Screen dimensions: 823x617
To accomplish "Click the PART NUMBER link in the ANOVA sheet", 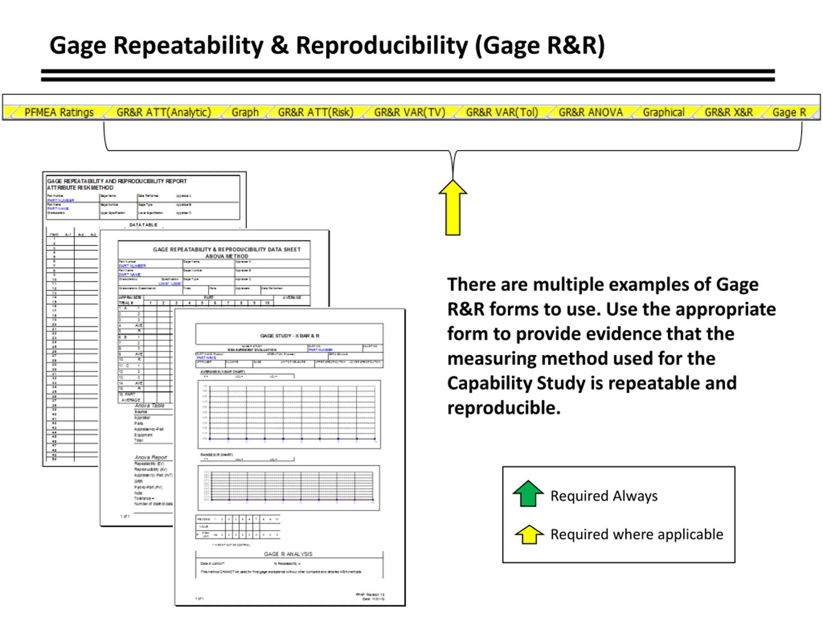I will (132, 266).
